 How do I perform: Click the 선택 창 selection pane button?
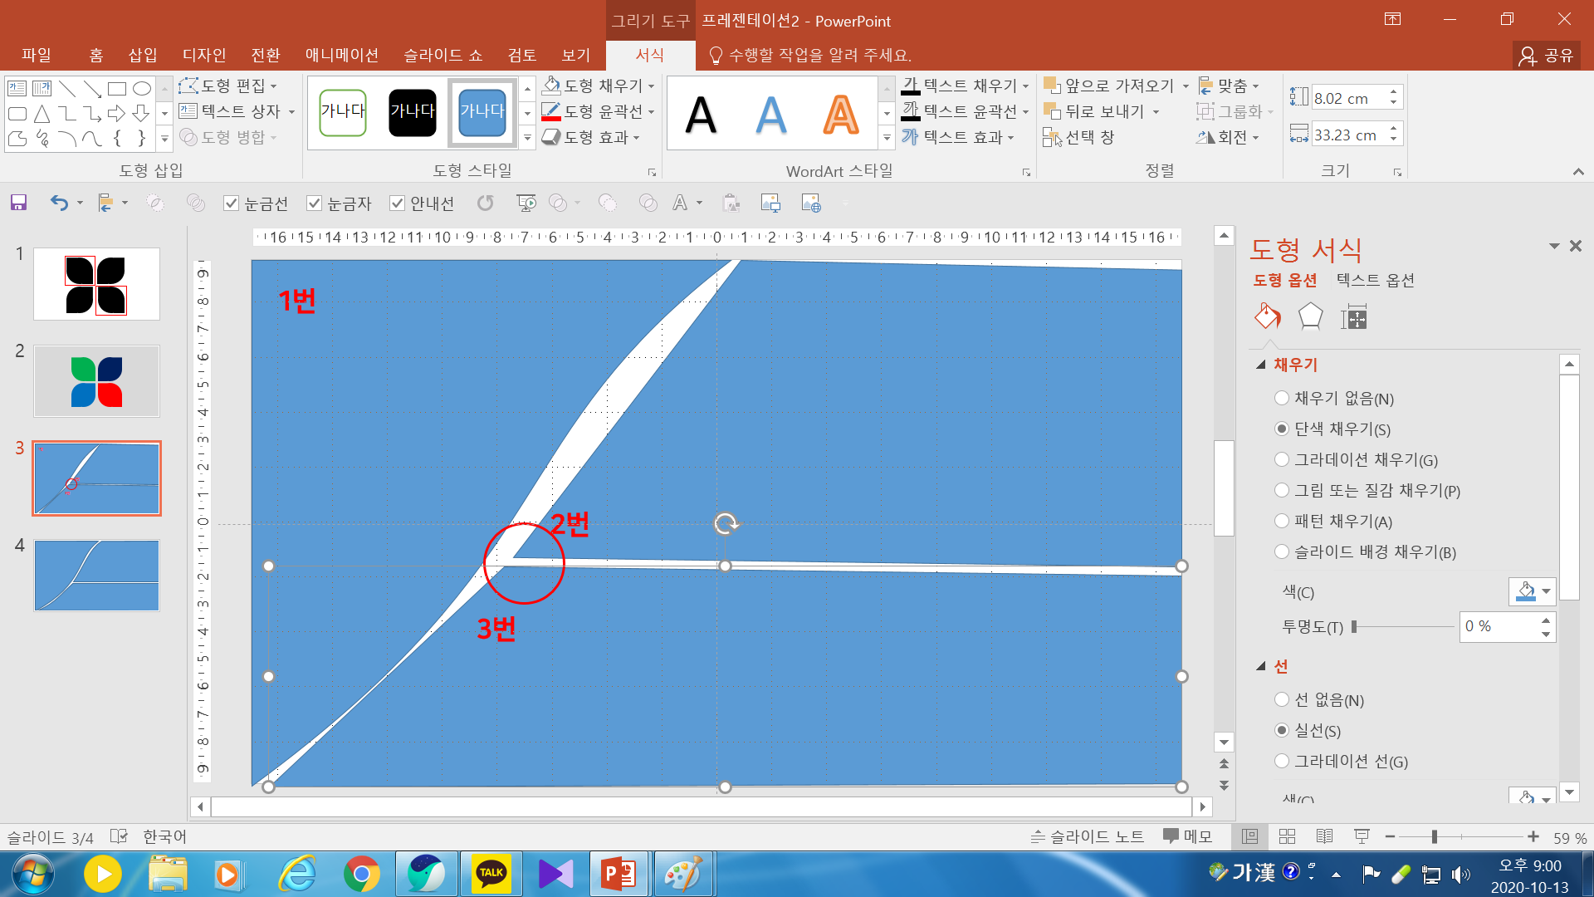tap(1078, 137)
